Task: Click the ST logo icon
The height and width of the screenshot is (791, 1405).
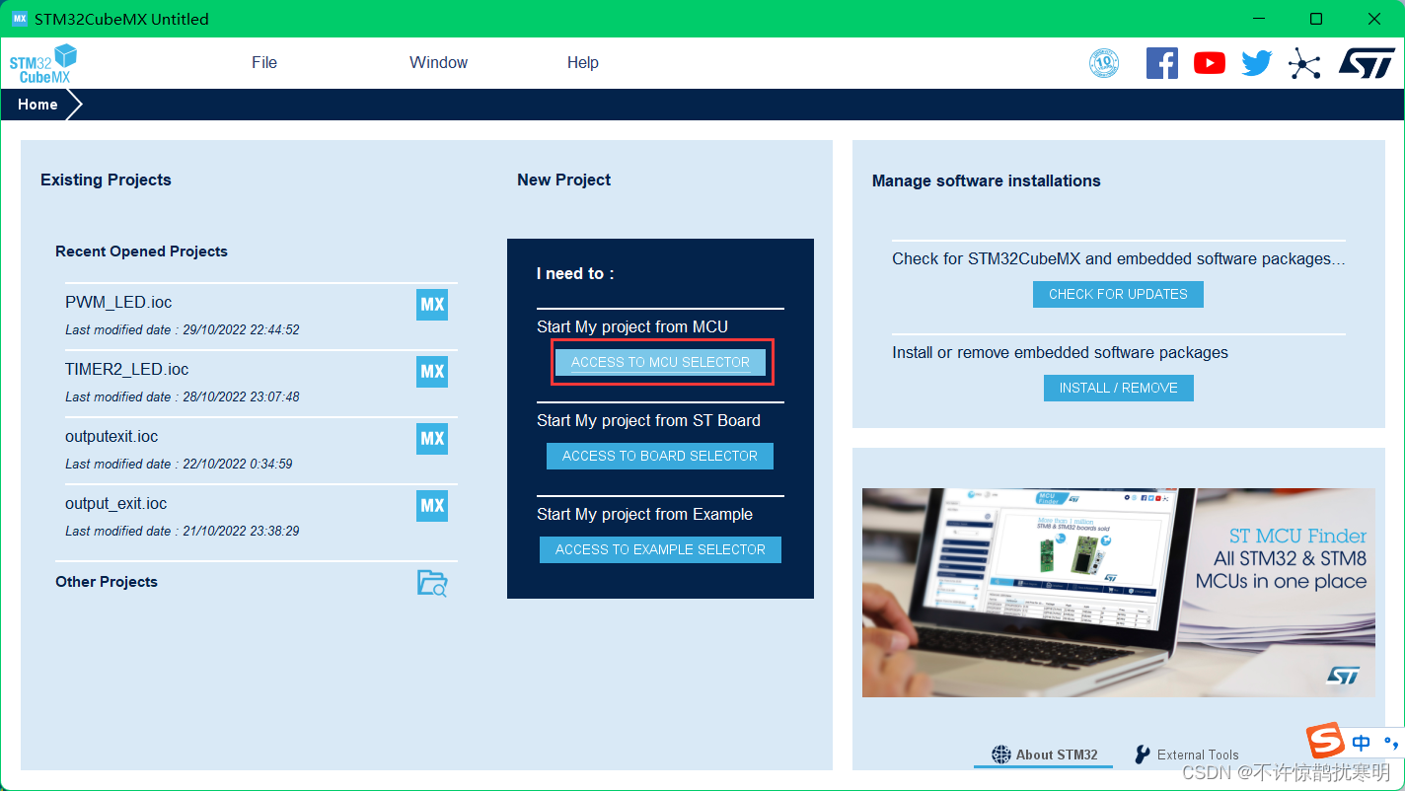Action: [x=1367, y=62]
